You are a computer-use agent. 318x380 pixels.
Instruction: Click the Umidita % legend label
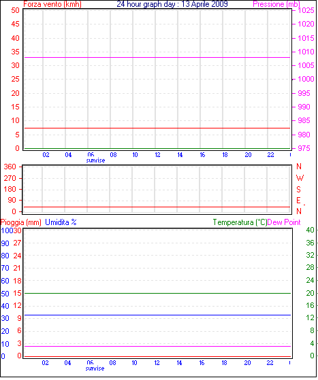61,222
